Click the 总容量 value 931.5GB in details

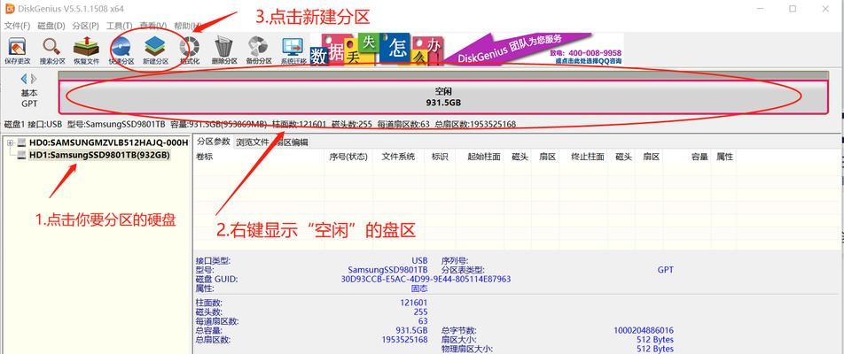[x=411, y=330]
